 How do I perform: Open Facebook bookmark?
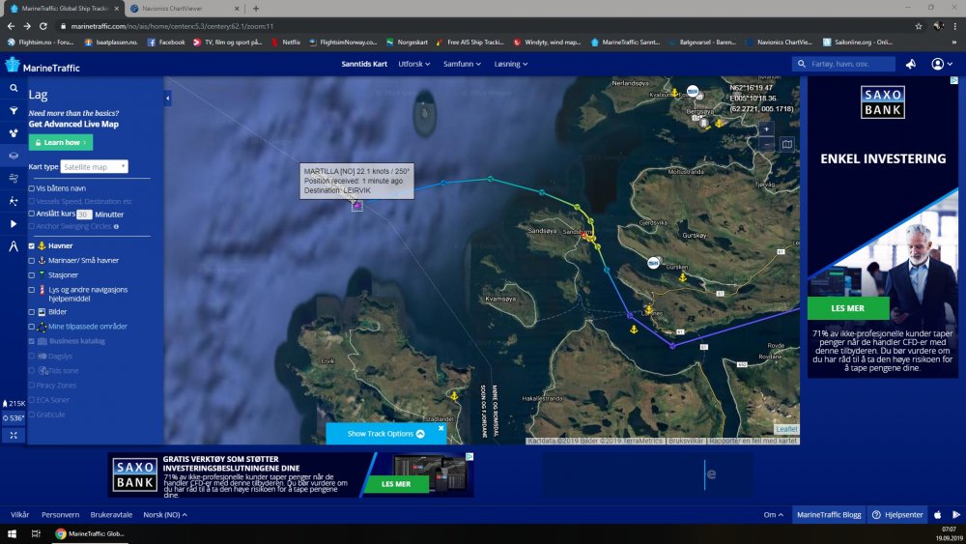click(x=166, y=43)
